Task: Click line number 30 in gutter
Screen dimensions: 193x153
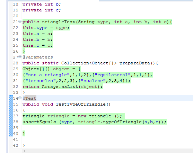Action: (x=16, y=75)
